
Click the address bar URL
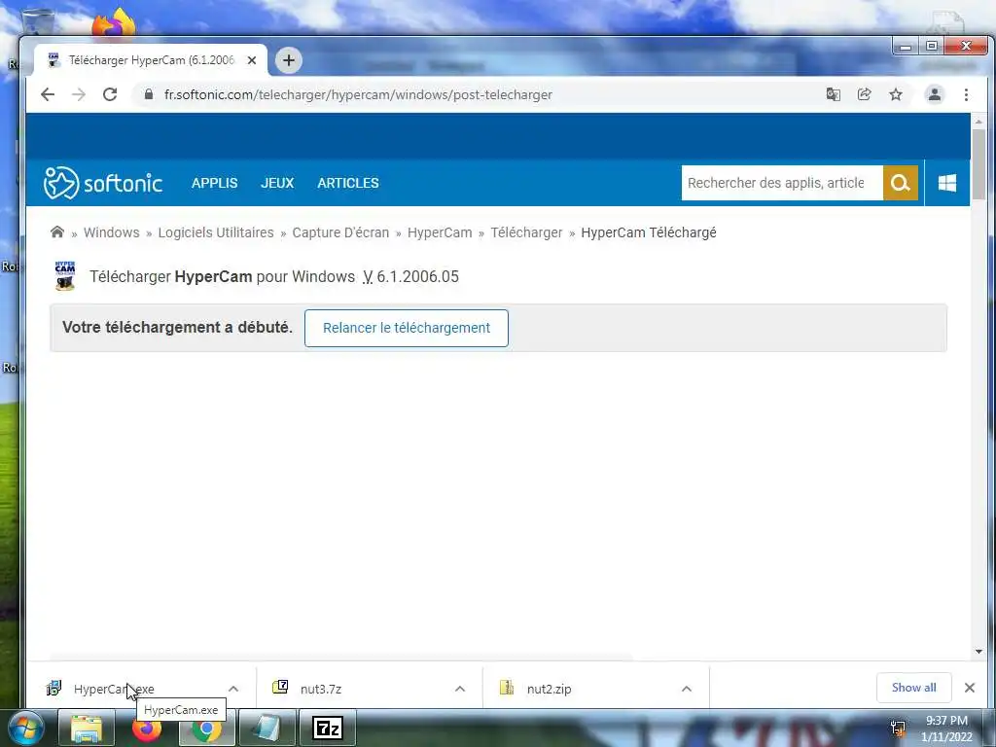(358, 94)
